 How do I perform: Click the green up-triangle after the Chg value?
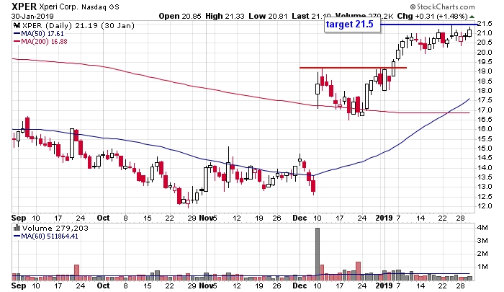[x=472, y=17]
